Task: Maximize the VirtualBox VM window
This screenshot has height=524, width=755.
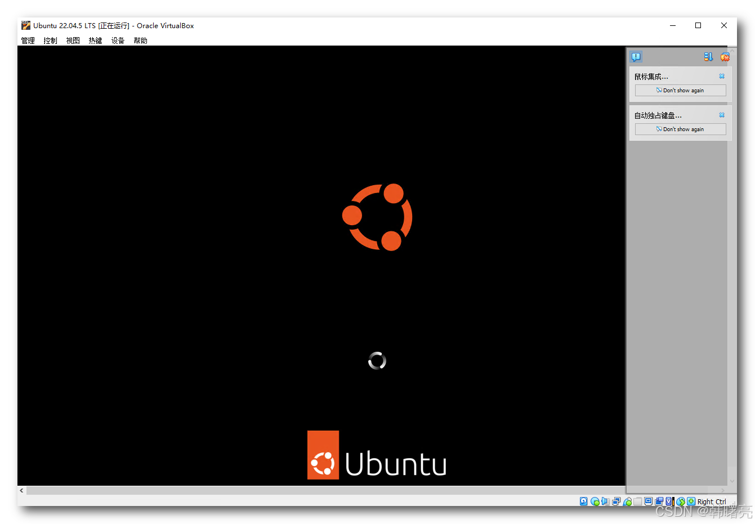Action: tap(698, 25)
